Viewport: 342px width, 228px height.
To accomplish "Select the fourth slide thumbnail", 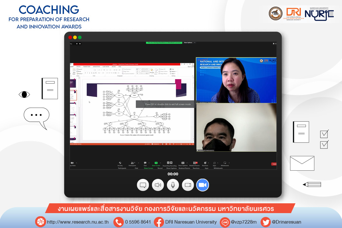I will coord(73,118).
